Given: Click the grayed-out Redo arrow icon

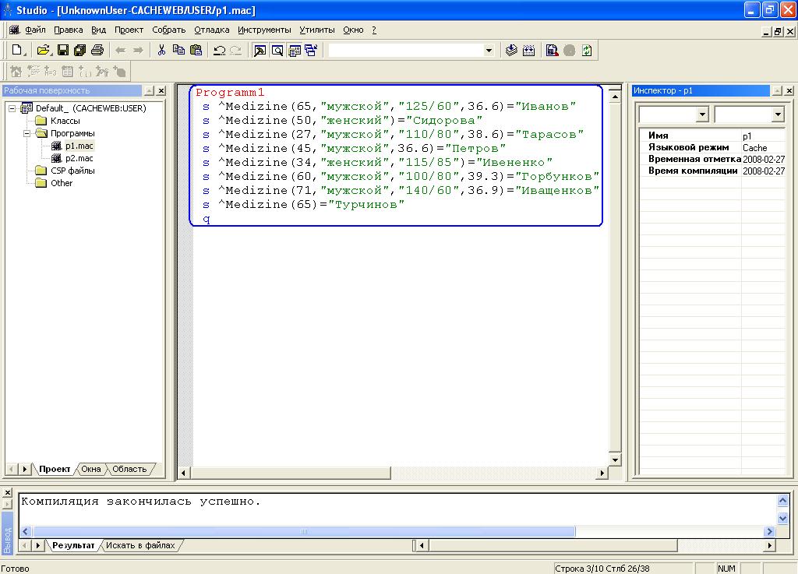Looking at the screenshot, I should click(235, 51).
